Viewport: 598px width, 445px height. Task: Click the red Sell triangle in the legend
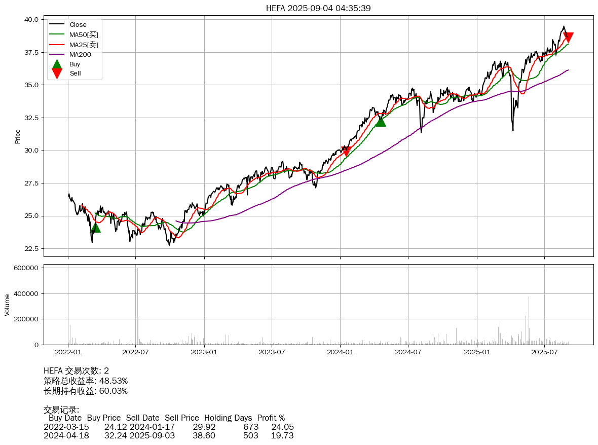pyautogui.click(x=57, y=73)
